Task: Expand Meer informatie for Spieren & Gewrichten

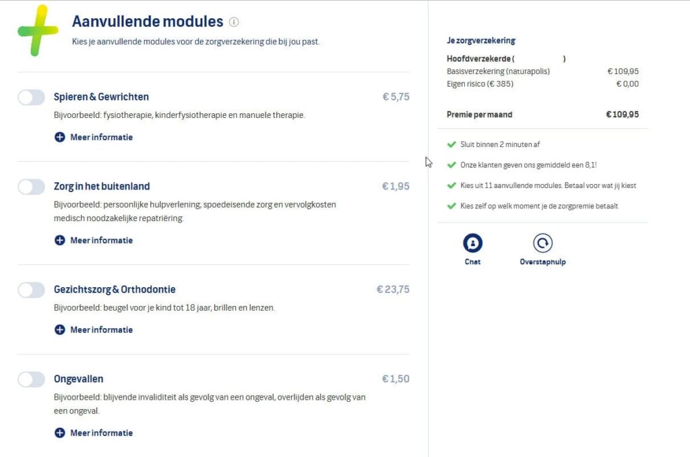Action: coord(102,138)
